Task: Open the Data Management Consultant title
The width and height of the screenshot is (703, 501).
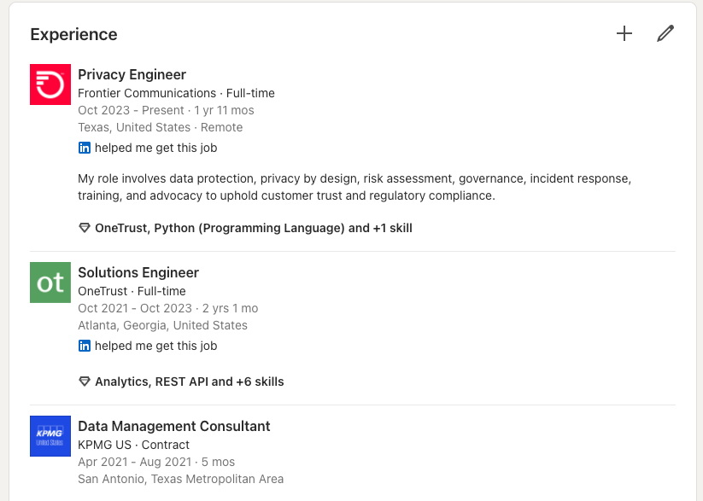Action: pyautogui.click(x=174, y=426)
